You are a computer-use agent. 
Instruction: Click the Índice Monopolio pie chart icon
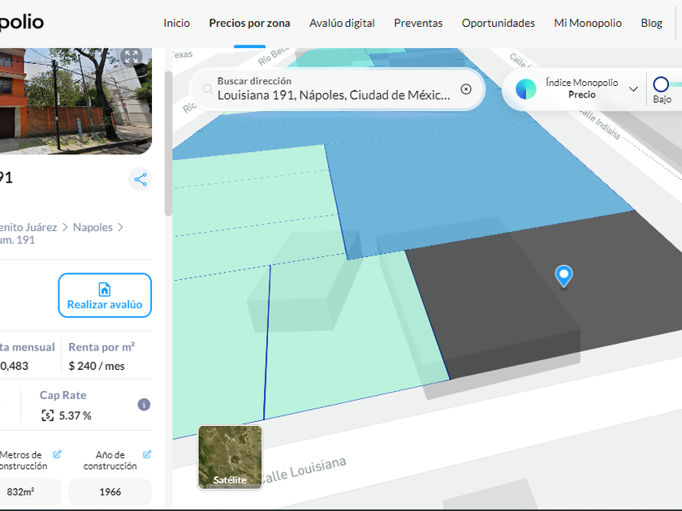[526, 89]
